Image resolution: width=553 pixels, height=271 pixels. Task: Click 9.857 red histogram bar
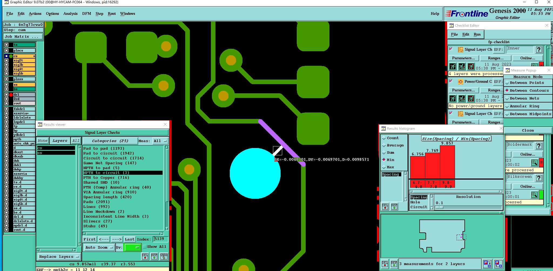447,162
